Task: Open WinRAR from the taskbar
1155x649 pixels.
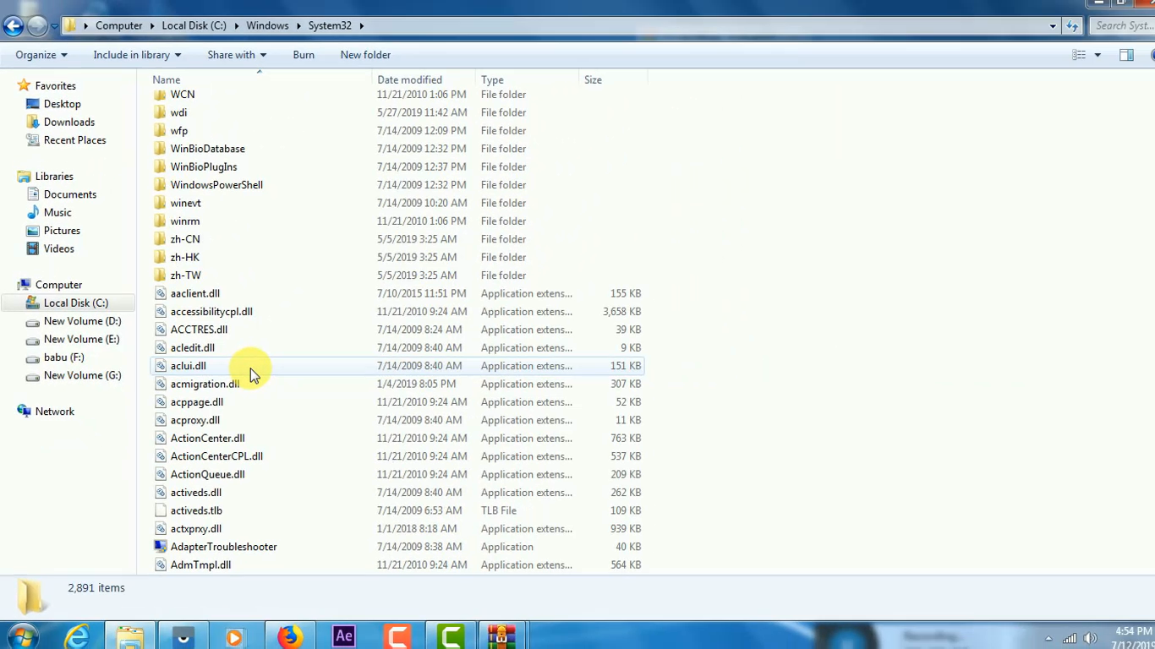Action: click(x=501, y=635)
